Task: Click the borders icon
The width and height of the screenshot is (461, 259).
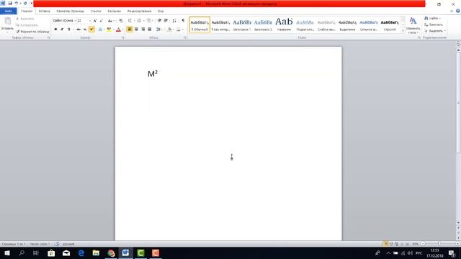Action: point(179,29)
